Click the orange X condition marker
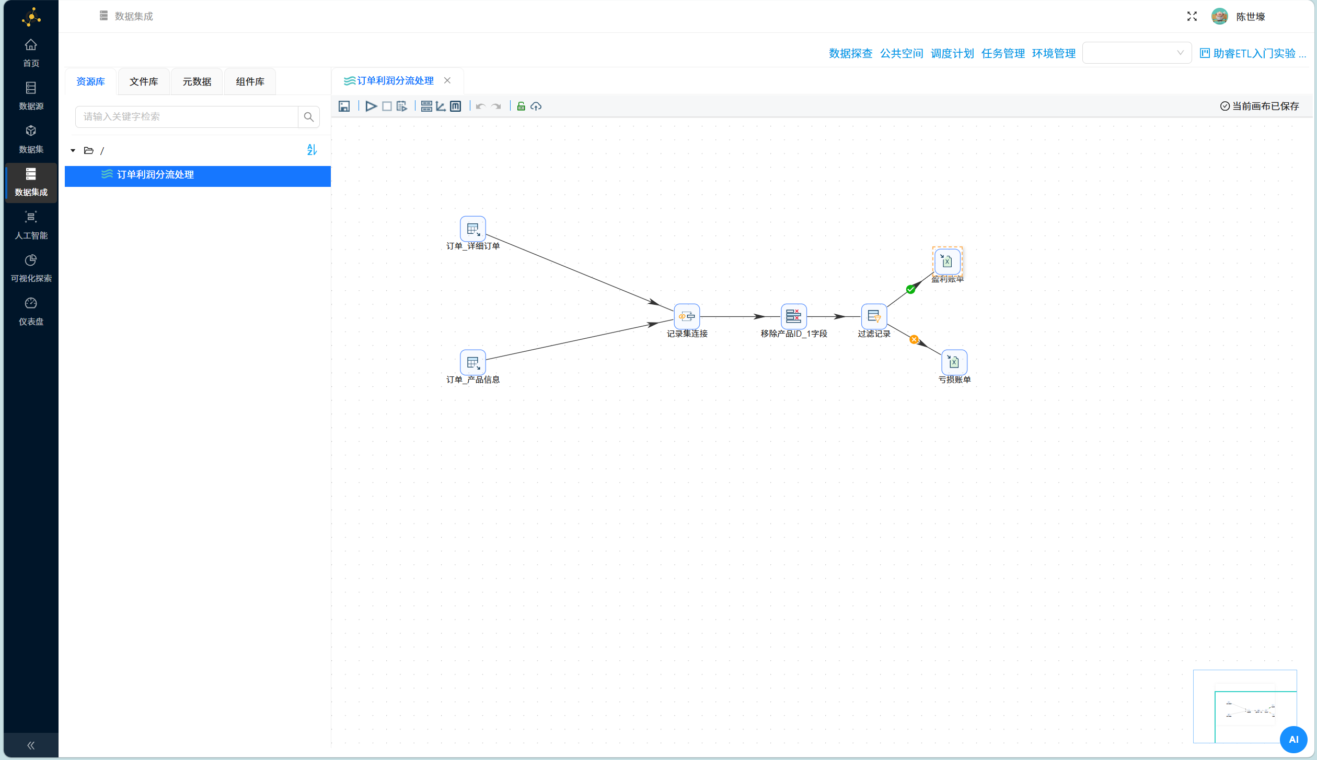Viewport: 1317px width, 760px height. point(914,339)
